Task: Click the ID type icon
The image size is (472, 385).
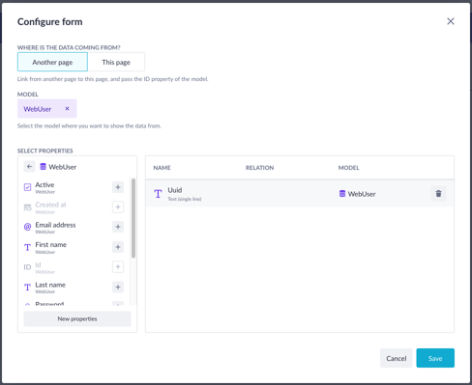Action: click(27, 267)
